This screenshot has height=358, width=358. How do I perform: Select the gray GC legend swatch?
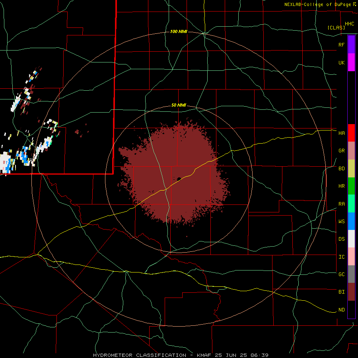point(351,274)
